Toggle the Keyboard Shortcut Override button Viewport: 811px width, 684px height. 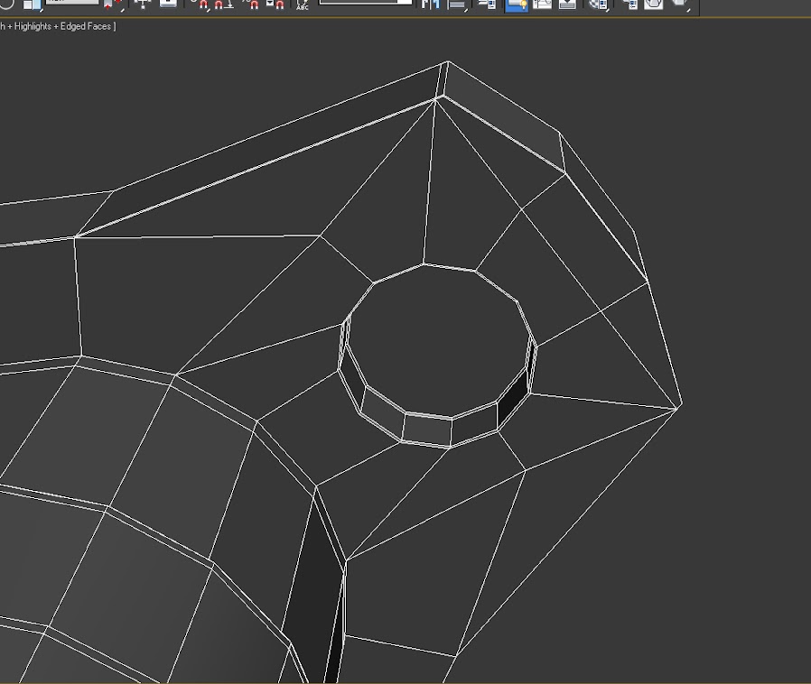[169, 5]
